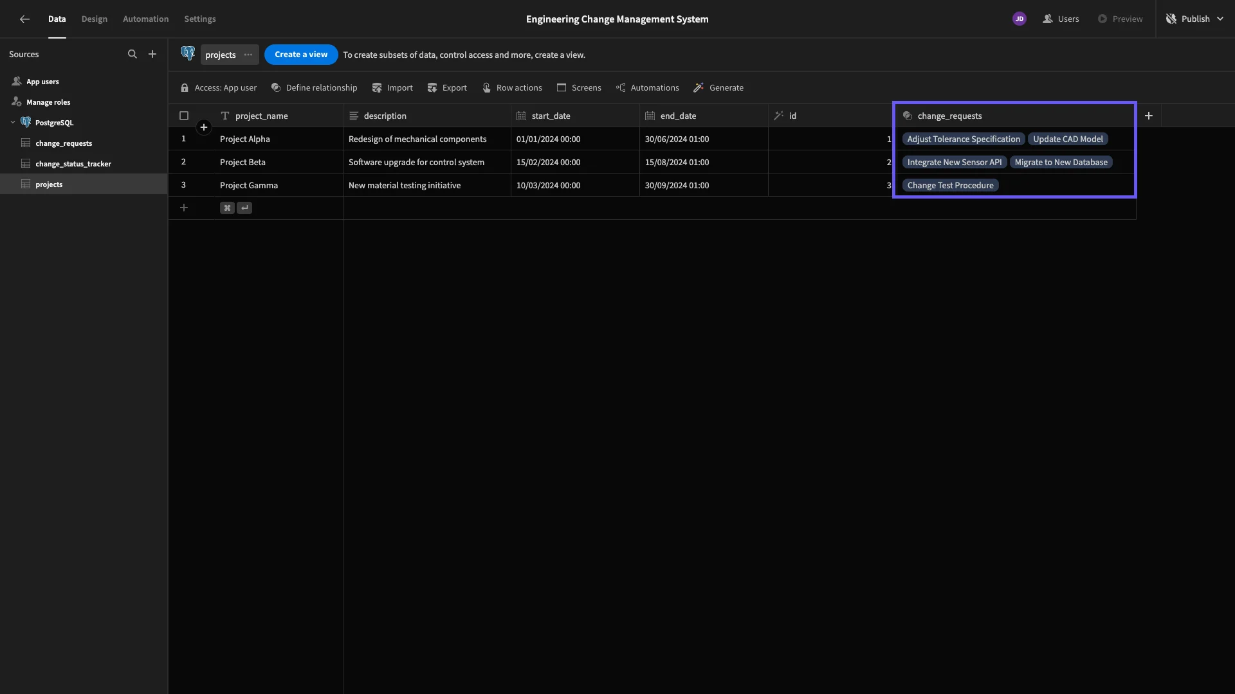Click the 'Adjust Tolerance Specification' tag
Viewport: 1235px width, 694px height.
pos(964,139)
